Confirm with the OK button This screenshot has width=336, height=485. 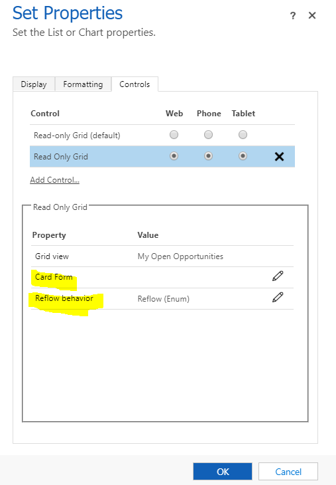click(x=223, y=472)
